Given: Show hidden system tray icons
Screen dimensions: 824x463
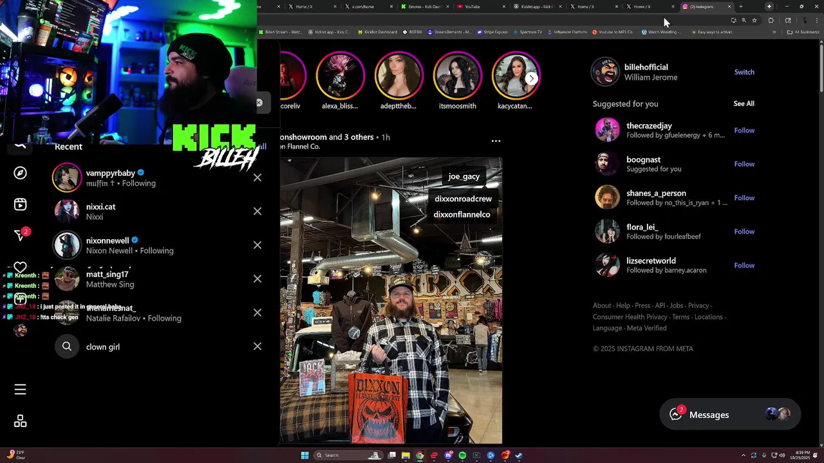Looking at the screenshot, I should 743,455.
